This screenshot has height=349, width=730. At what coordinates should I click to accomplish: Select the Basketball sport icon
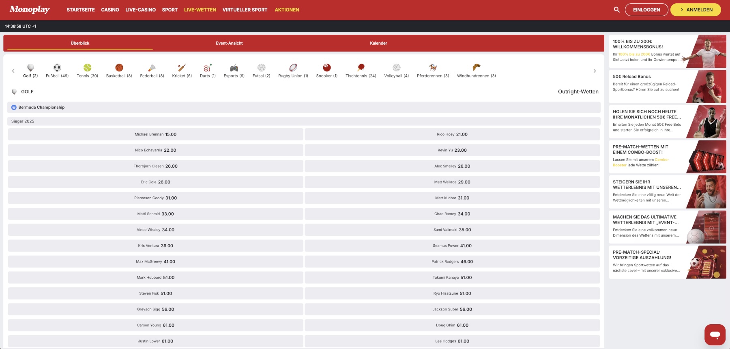pyautogui.click(x=119, y=68)
